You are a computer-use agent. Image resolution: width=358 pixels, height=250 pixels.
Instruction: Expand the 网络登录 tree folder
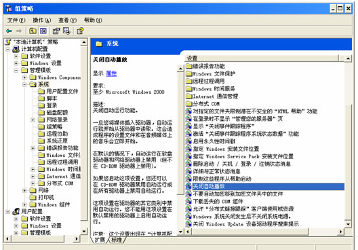(33, 120)
